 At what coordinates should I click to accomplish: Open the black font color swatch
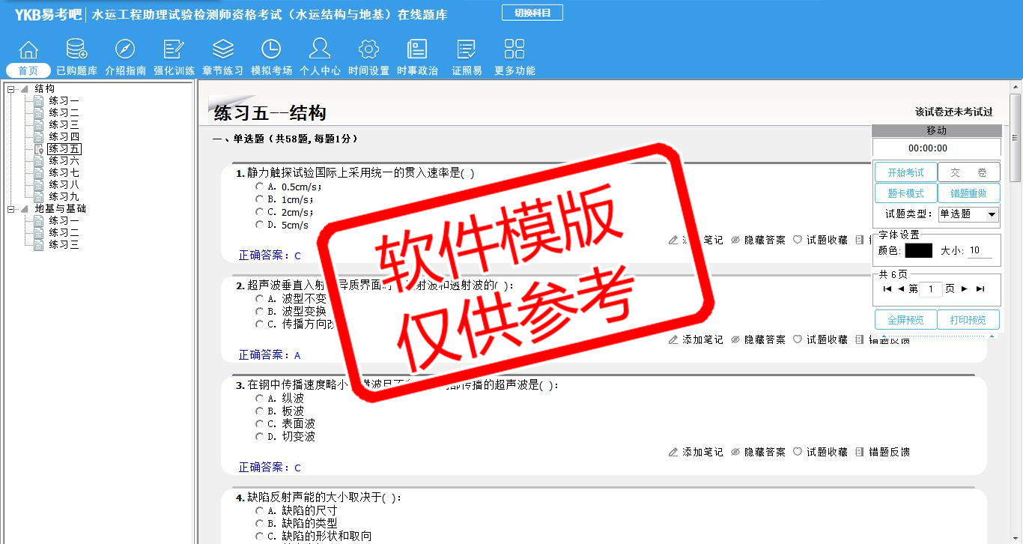[918, 251]
